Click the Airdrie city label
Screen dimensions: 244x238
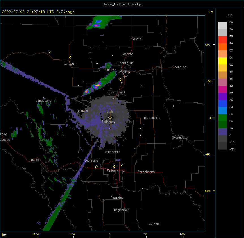click(114, 152)
